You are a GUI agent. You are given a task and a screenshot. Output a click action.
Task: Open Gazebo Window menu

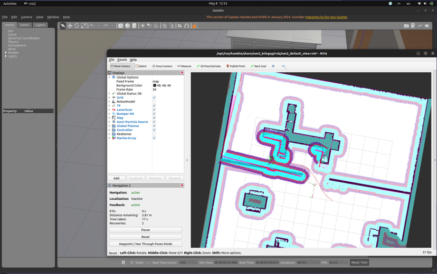[53, 17]
